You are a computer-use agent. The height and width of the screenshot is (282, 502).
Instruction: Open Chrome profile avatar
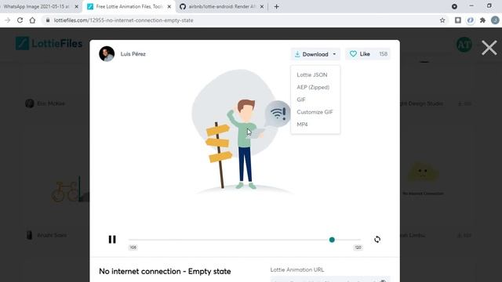pos(495,20)
